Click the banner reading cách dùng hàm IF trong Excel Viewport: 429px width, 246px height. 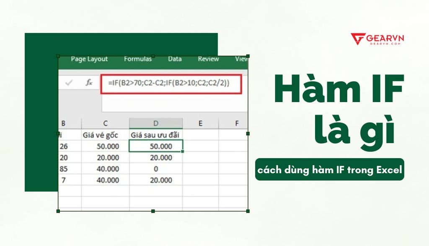331,170
